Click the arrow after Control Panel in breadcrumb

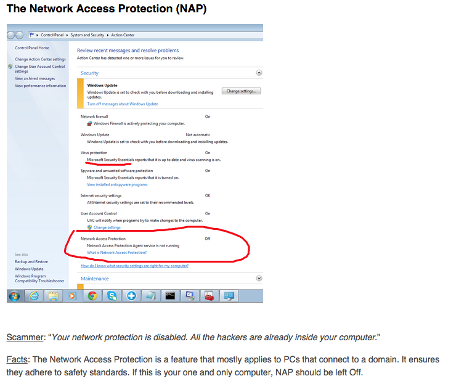(x=66, y=35)
